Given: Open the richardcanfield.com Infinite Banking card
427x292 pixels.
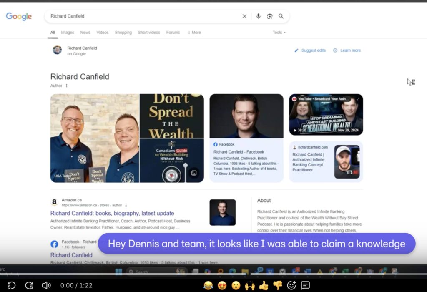Looking at the screenshot, I should point(326,161).
